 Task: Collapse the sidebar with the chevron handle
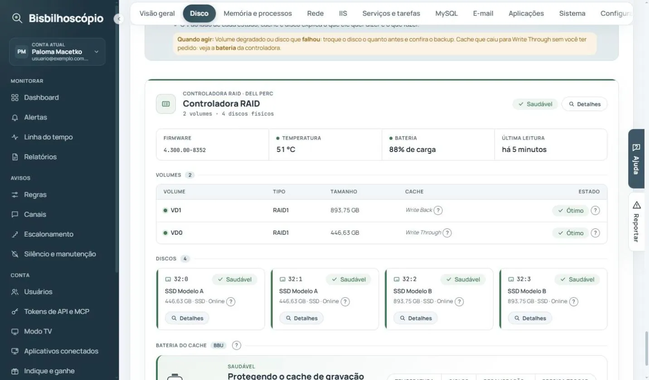119,19
